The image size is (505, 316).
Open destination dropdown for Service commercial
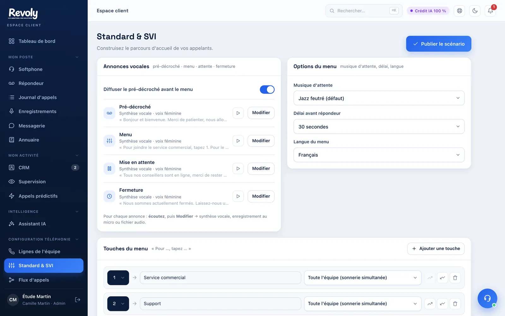pos(363,278)
